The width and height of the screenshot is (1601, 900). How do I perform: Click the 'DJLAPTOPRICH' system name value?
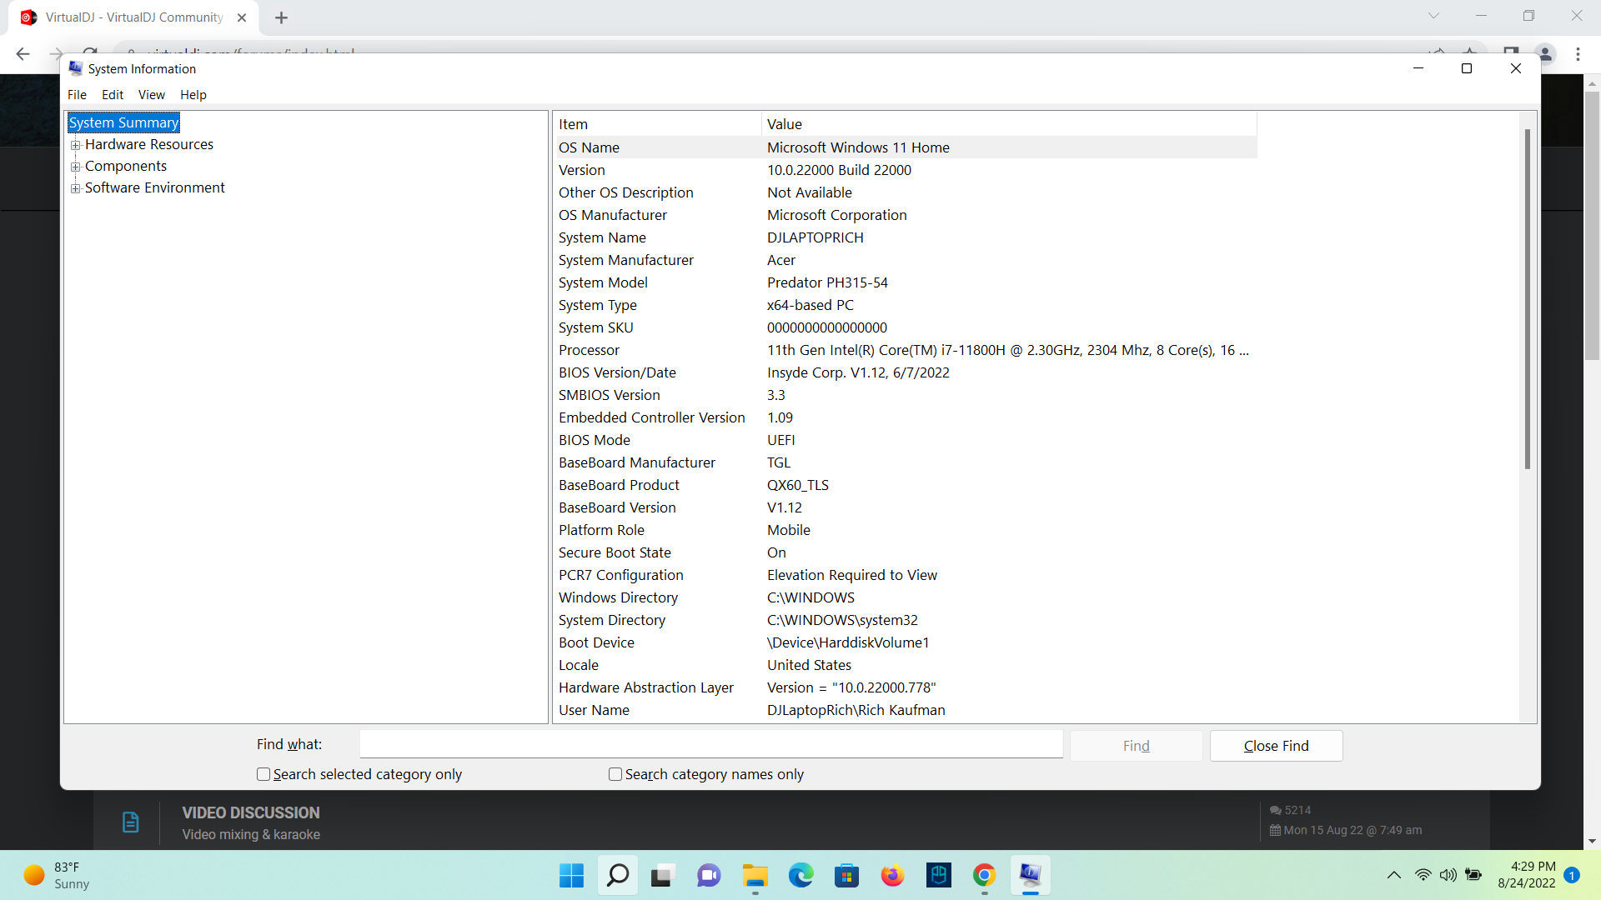tap(816, 237)
